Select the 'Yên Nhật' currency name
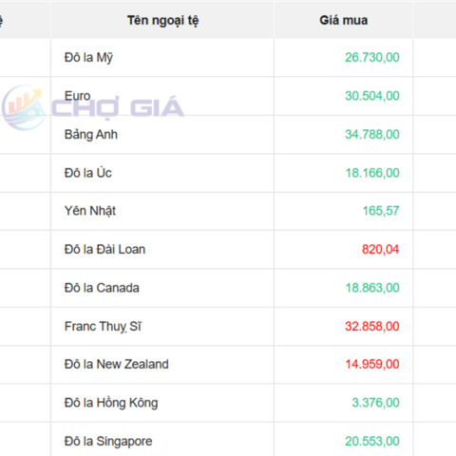456x456 pixels. (90, 211)
